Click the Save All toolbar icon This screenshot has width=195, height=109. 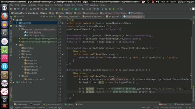click(x=15, y=9)
